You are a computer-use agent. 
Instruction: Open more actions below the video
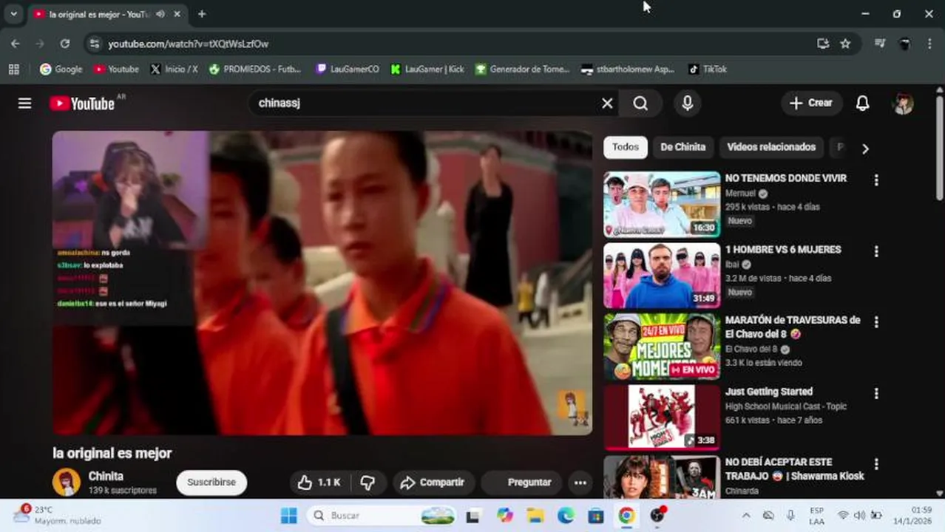[580, 482]
